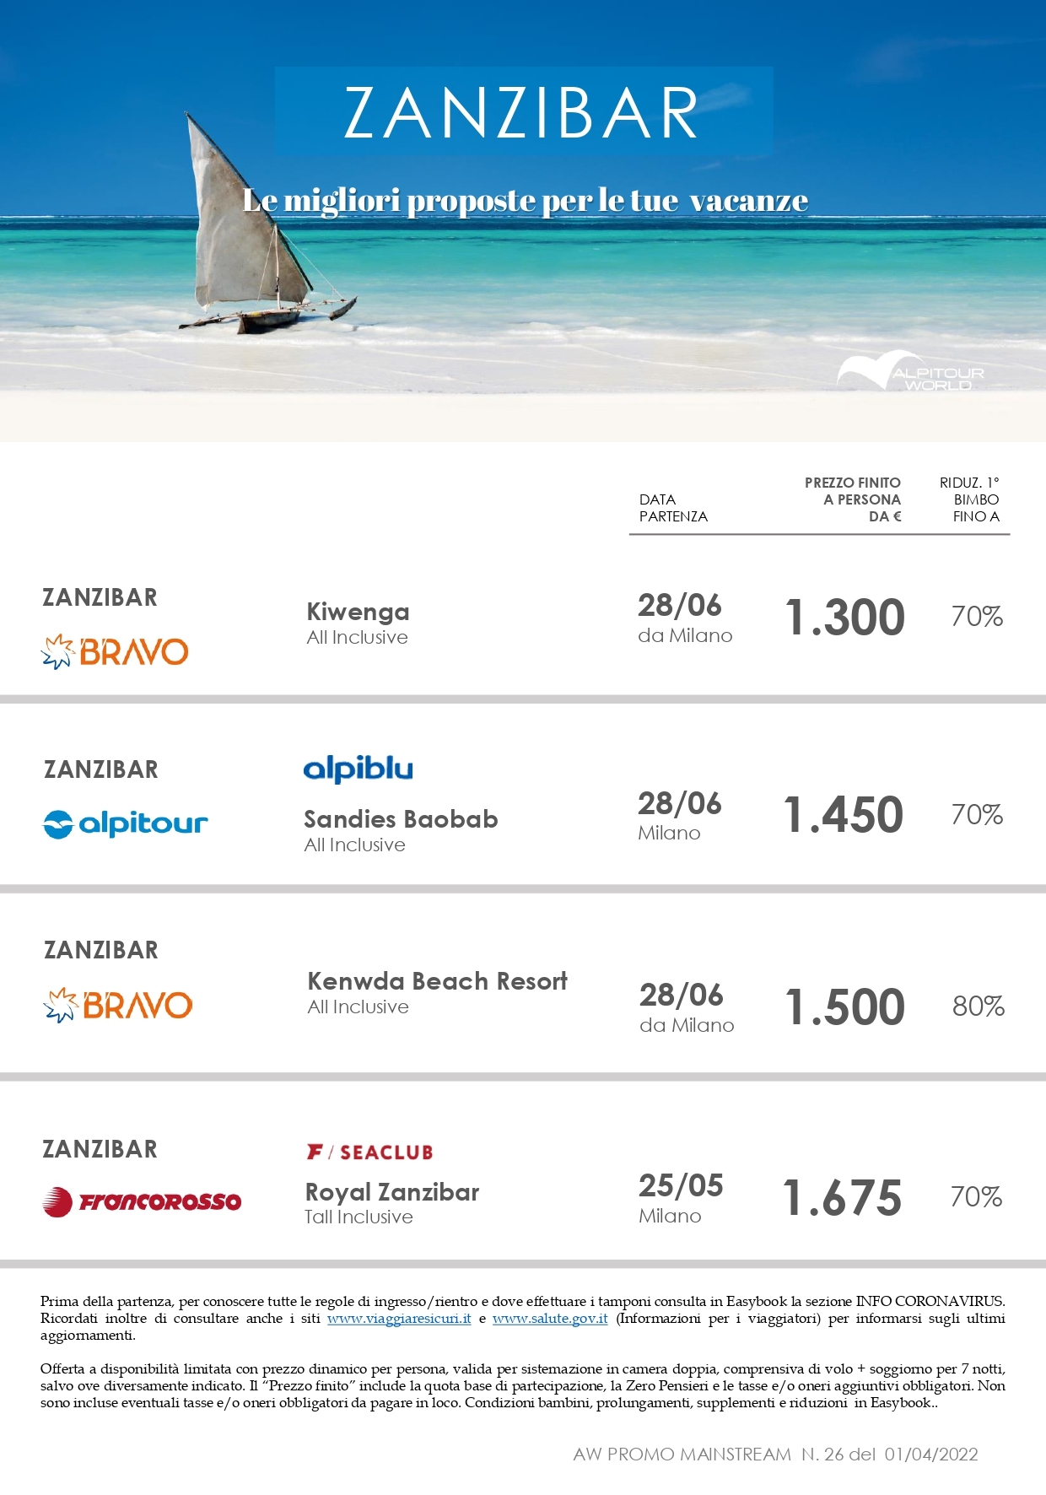This screenshot has width=1046, height=1495.
Task: Click the 80% child reduction value
Action: [979, 1006]
